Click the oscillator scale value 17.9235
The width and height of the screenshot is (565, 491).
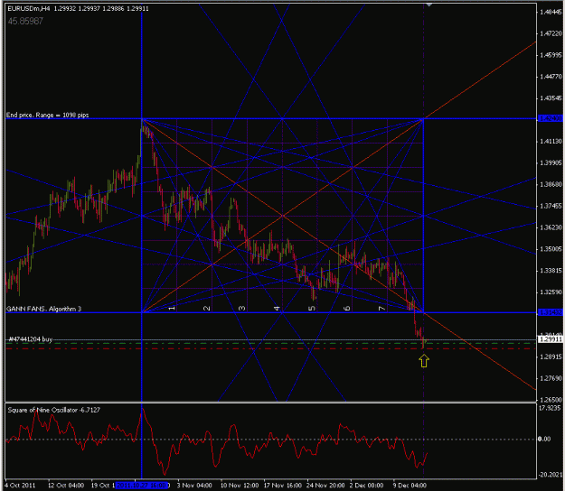[x=550, y=408]
